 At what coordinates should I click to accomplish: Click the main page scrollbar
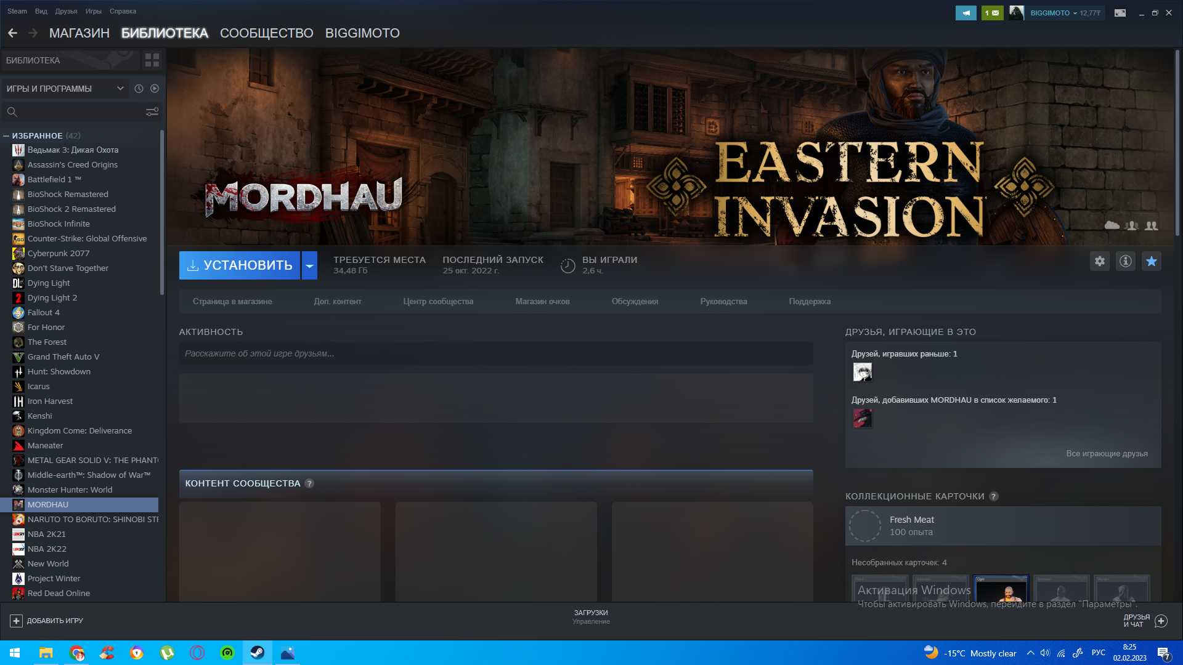pos(1177,142)
